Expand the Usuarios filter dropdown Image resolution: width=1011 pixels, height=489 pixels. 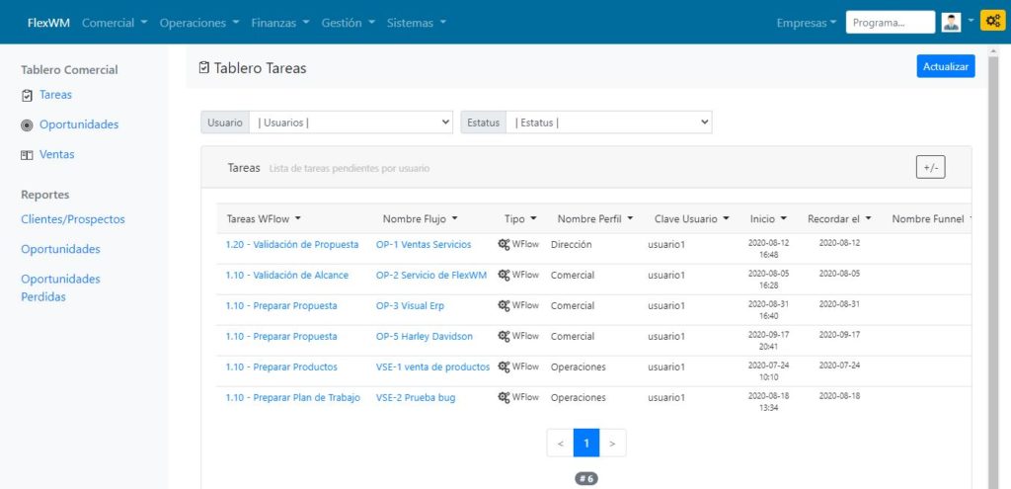[x=351, y=122]
